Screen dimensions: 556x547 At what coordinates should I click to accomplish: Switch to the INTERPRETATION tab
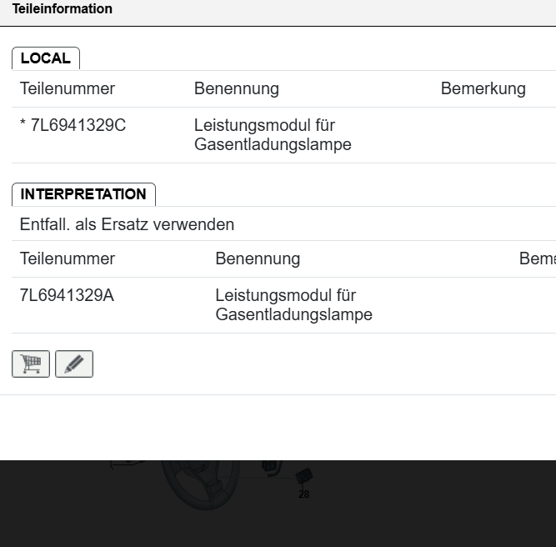(x=83, y=194)
